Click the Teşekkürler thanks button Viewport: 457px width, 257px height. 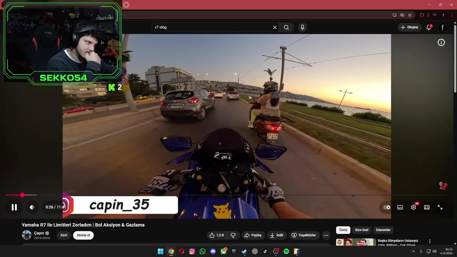pyautogui.click(x=304, y=235)
